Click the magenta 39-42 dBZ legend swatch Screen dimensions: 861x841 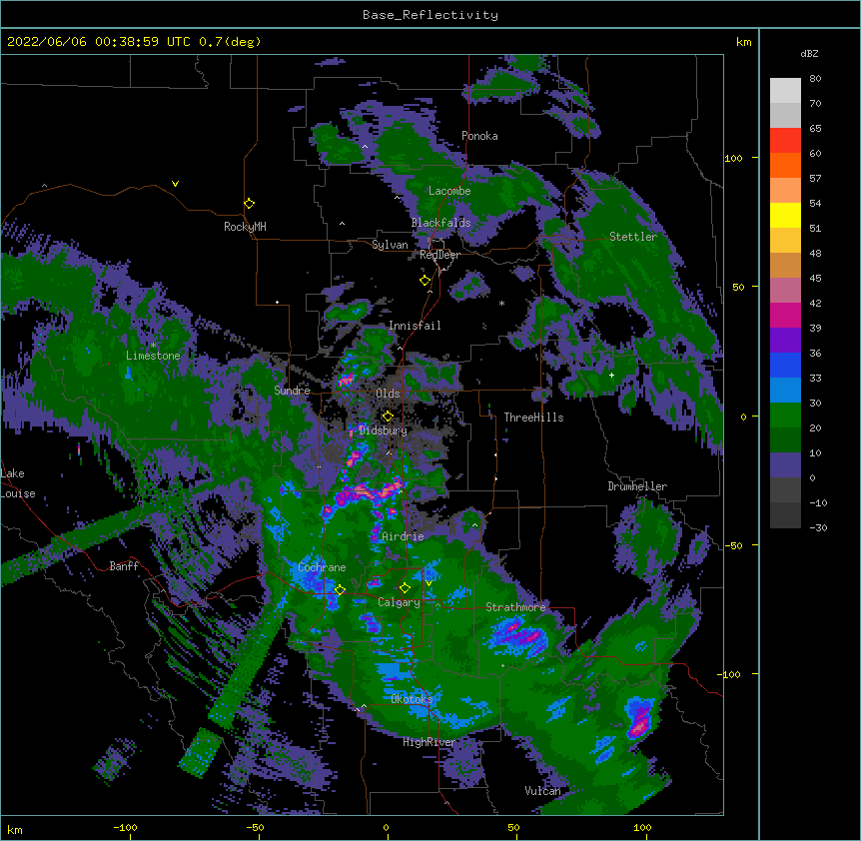coord(785,315)
